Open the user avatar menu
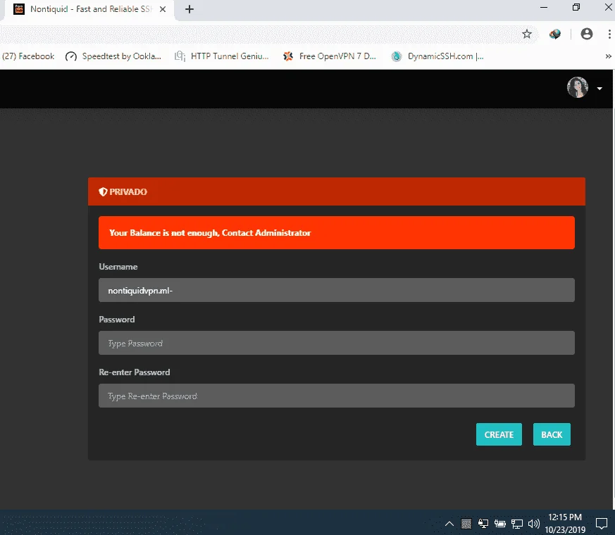The height and width of the screenshot is (535, 615). pyautogui.click(x=578, y=87)
